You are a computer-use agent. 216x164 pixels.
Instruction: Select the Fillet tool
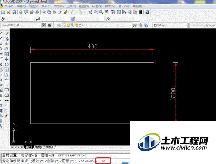(6, 110)
